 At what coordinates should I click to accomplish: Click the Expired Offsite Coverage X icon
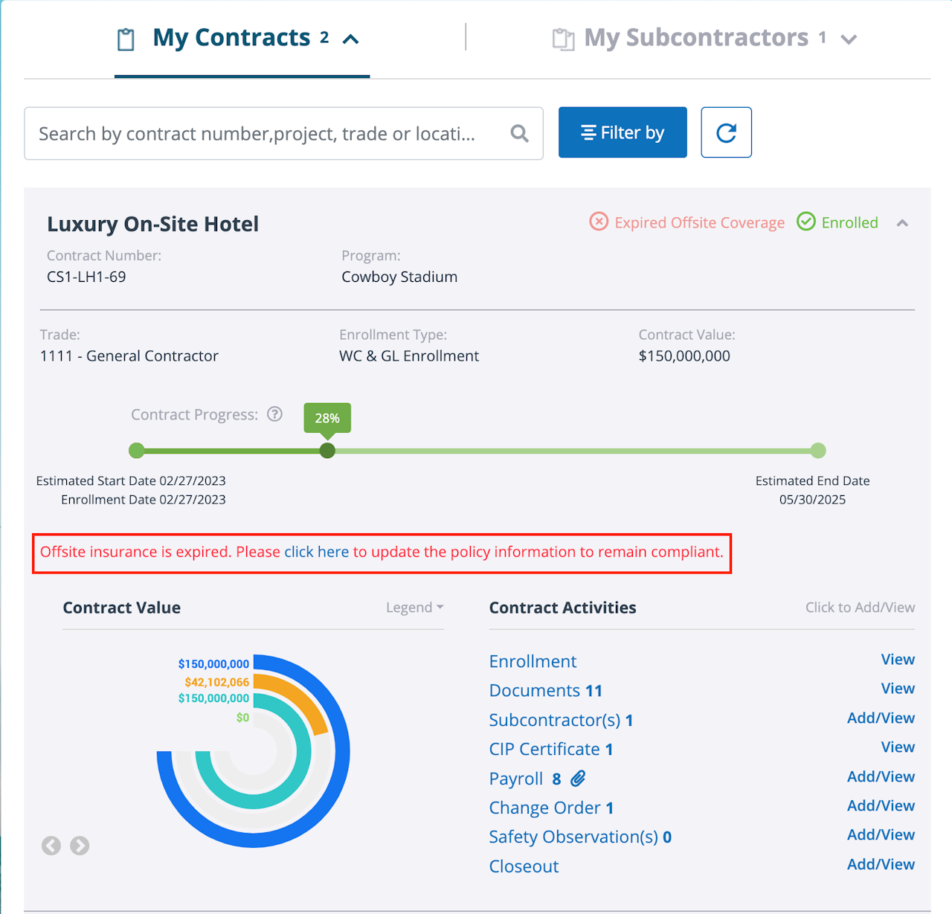click(599, 222)
